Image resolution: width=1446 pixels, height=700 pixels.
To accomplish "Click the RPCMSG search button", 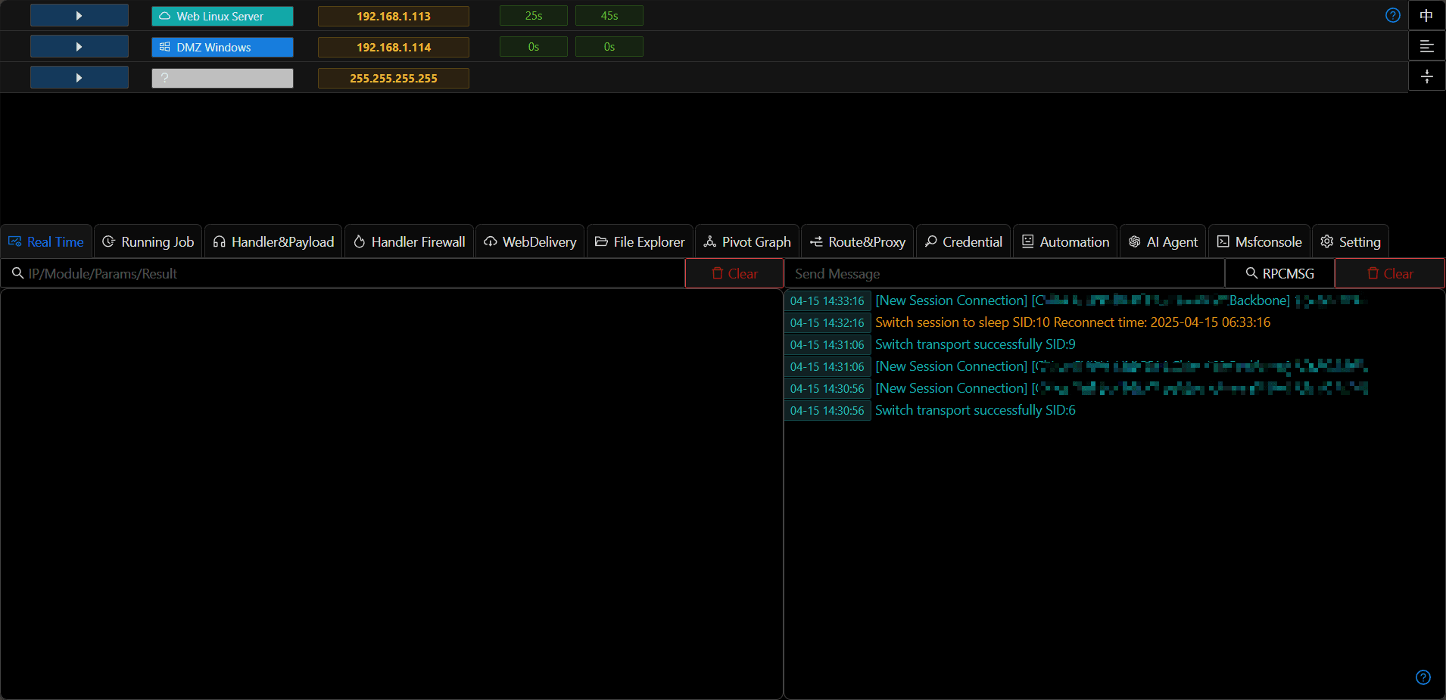I will 1279,273.
